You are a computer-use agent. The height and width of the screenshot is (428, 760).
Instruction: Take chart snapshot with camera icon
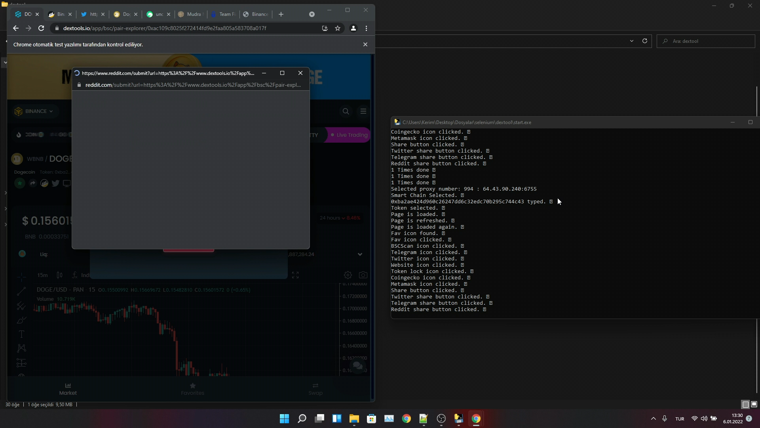[x=363, y=275]
